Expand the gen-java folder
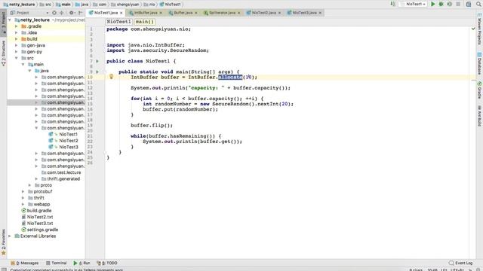Screen dimensions: 483x271 point(17,45)
